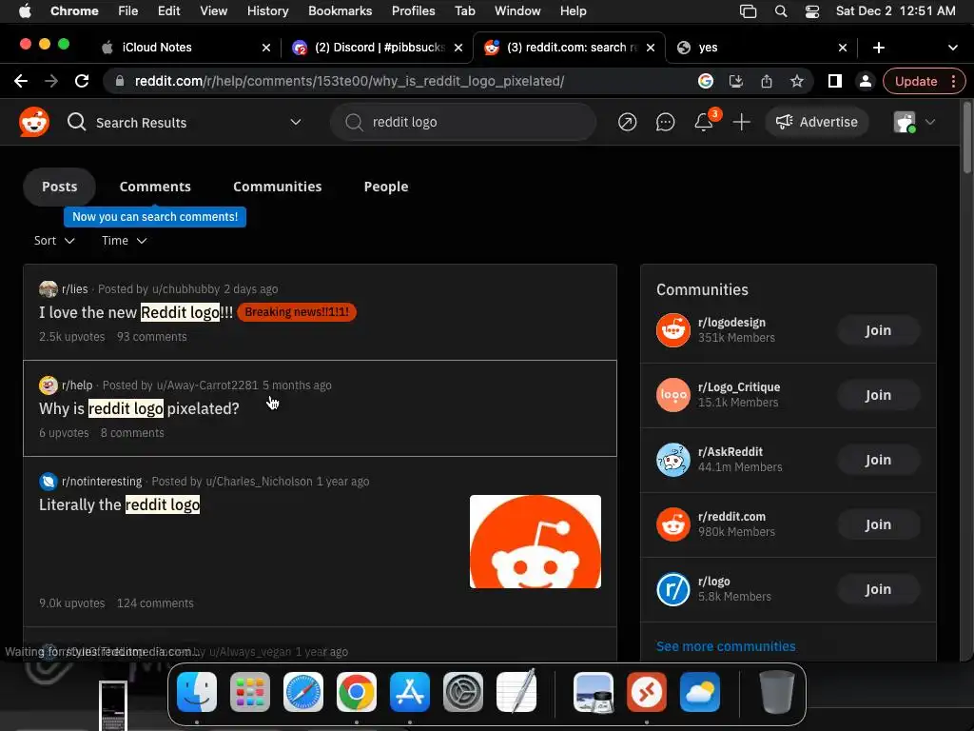Click the r/logodesign community icon
The height and width of the screenshot is (731, 974).
coord(673,330)
